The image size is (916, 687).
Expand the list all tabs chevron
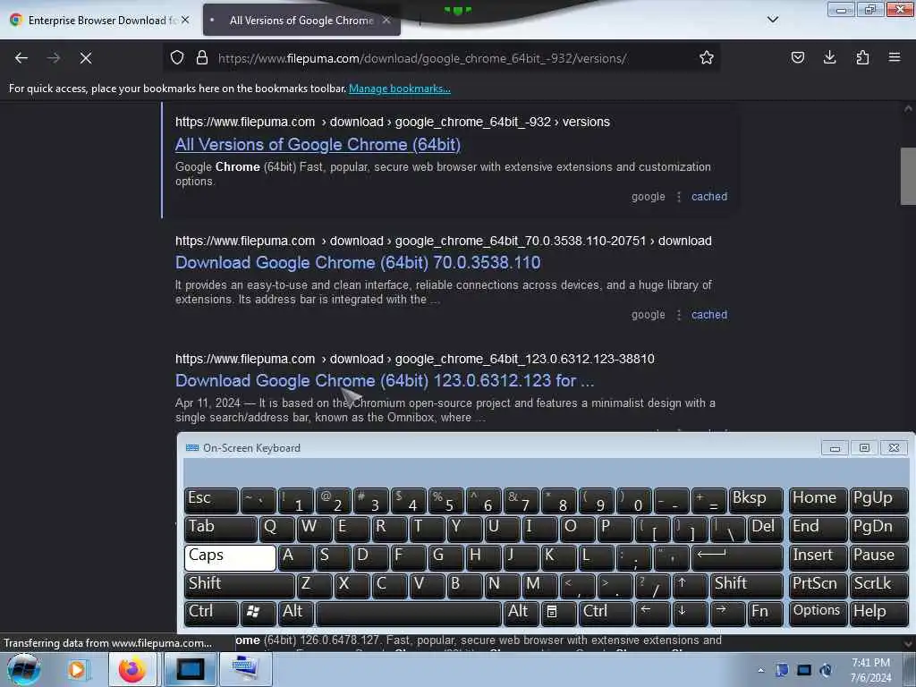(772, 20)
